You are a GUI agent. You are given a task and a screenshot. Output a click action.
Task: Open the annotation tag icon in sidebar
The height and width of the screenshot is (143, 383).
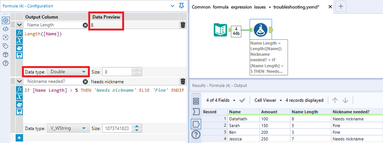click(5, 46)
